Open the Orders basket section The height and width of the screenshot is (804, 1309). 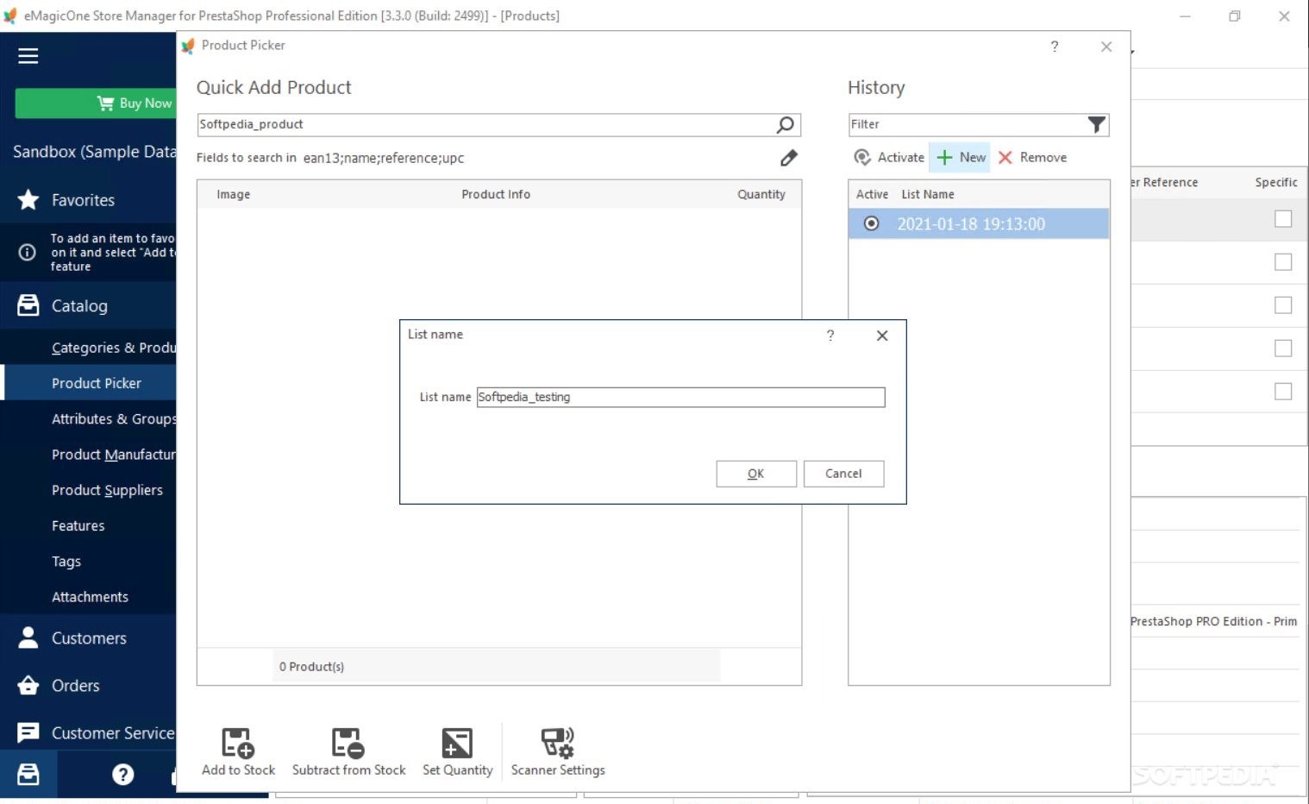(x=88, y=686)
